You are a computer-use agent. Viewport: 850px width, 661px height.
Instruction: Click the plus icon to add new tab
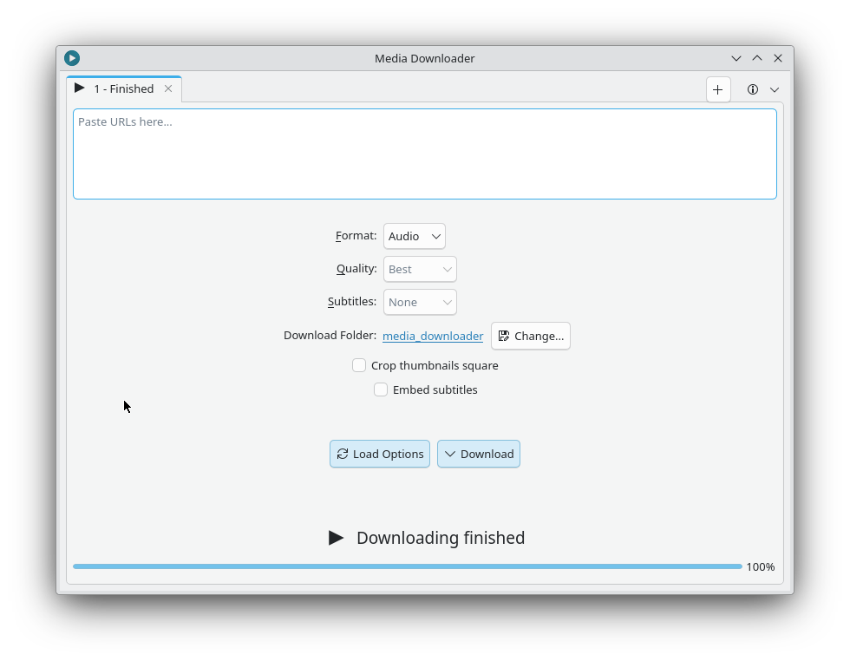click(718, 89)
